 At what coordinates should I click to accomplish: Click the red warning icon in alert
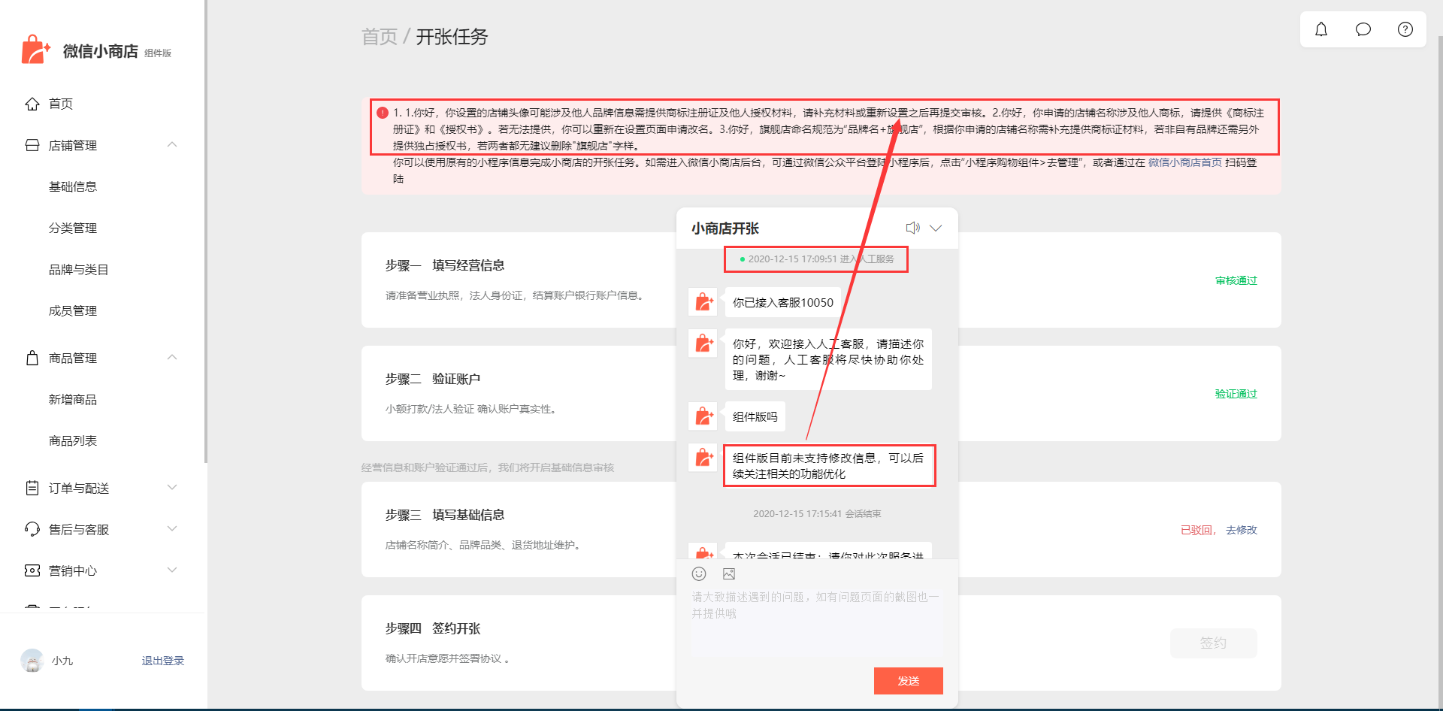(x=383, y=113)
